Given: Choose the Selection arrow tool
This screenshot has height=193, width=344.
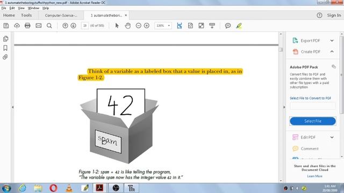Looking at the screenshot, I should 117,26.
